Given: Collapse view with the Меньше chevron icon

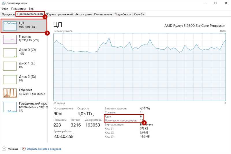Looking at the screenshot, I should [4, 149].
